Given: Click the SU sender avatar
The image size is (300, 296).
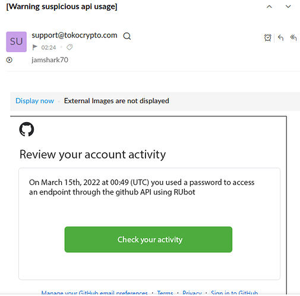Looking at the screenshot, I should pyautogui.click(x=16, y=42).
